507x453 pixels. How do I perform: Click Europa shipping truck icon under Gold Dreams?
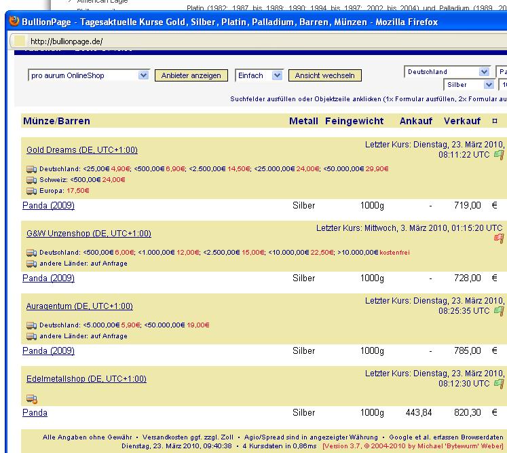[31, 191]
